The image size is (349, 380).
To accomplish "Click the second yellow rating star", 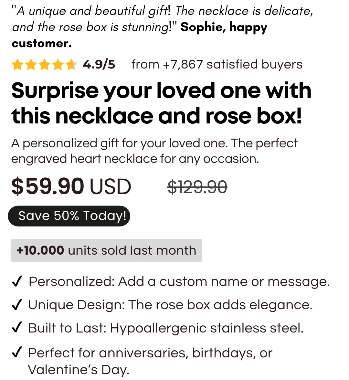I will click(31, 65).
